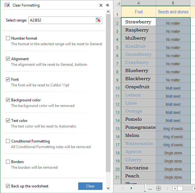
Task: Select the Apricot cell
Action: point(139,152)
